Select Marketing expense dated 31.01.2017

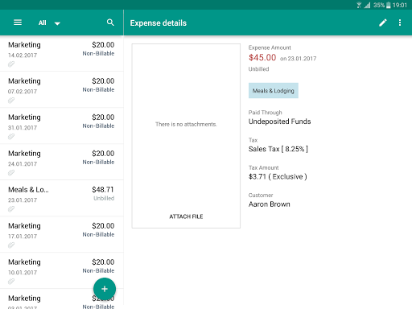coord(62,126)
